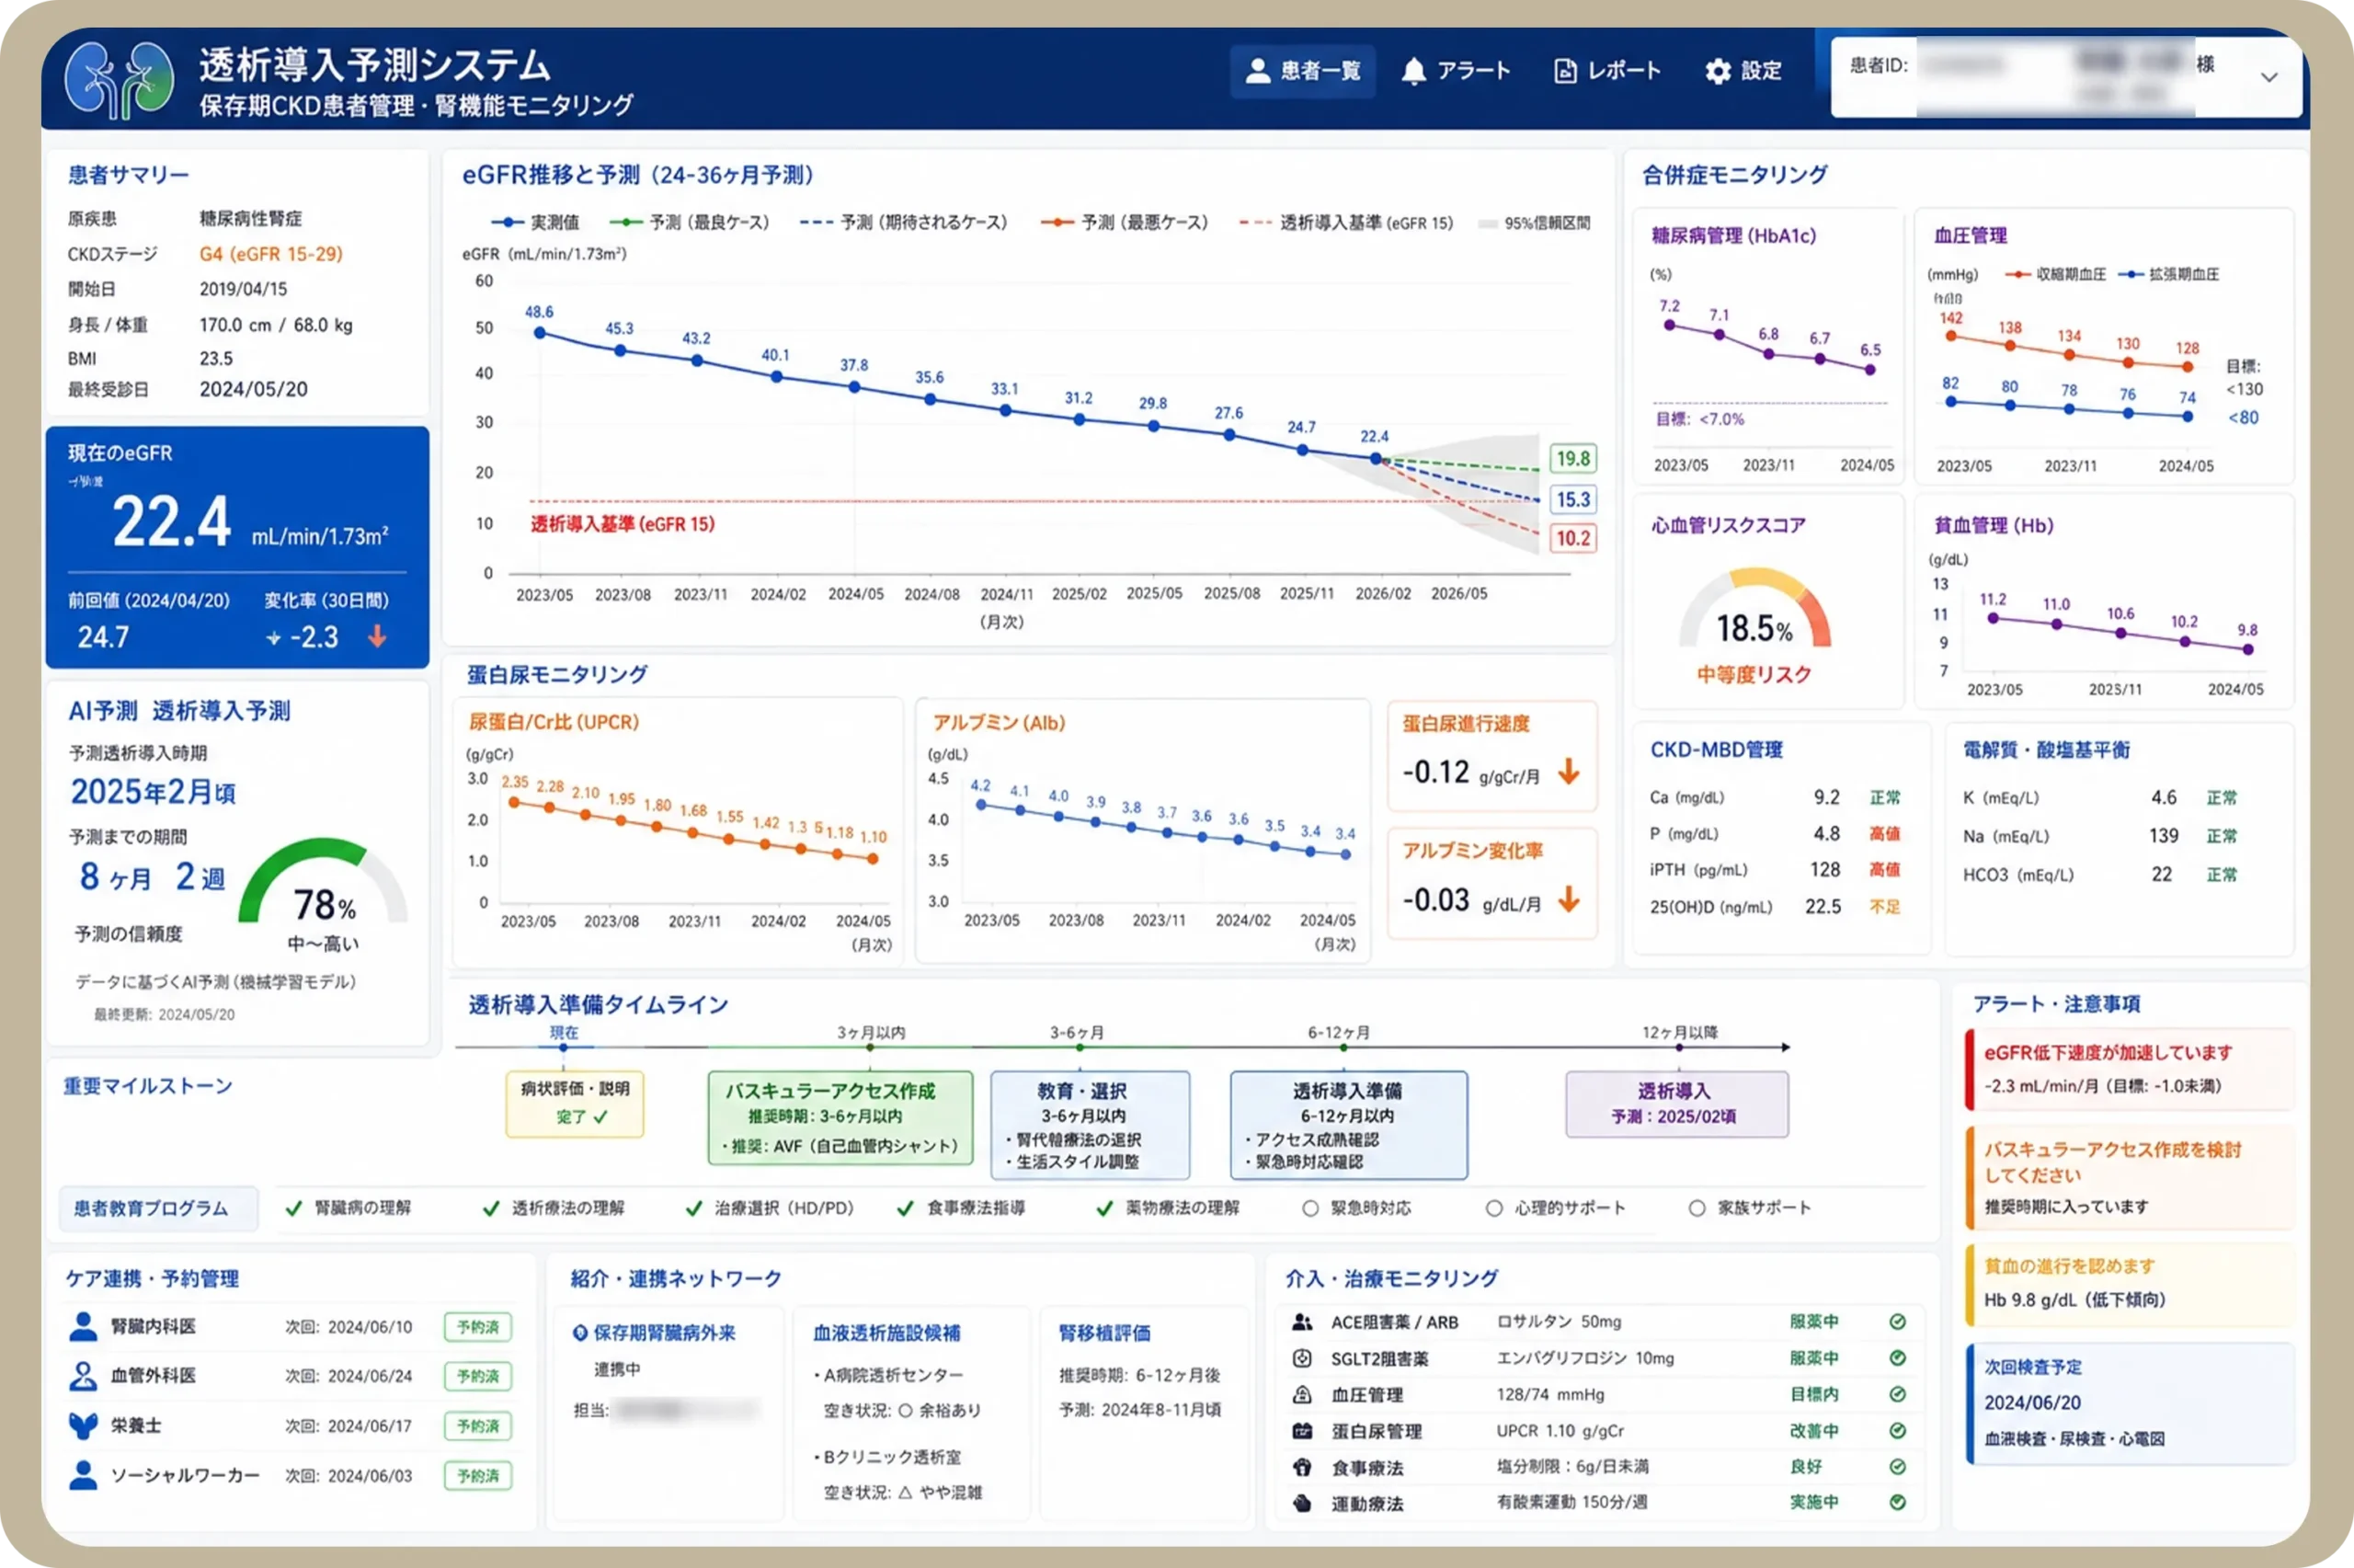Click the green check for 食事療法 treatment row
2354x1568 pixels.
tap(1897, 1467)
